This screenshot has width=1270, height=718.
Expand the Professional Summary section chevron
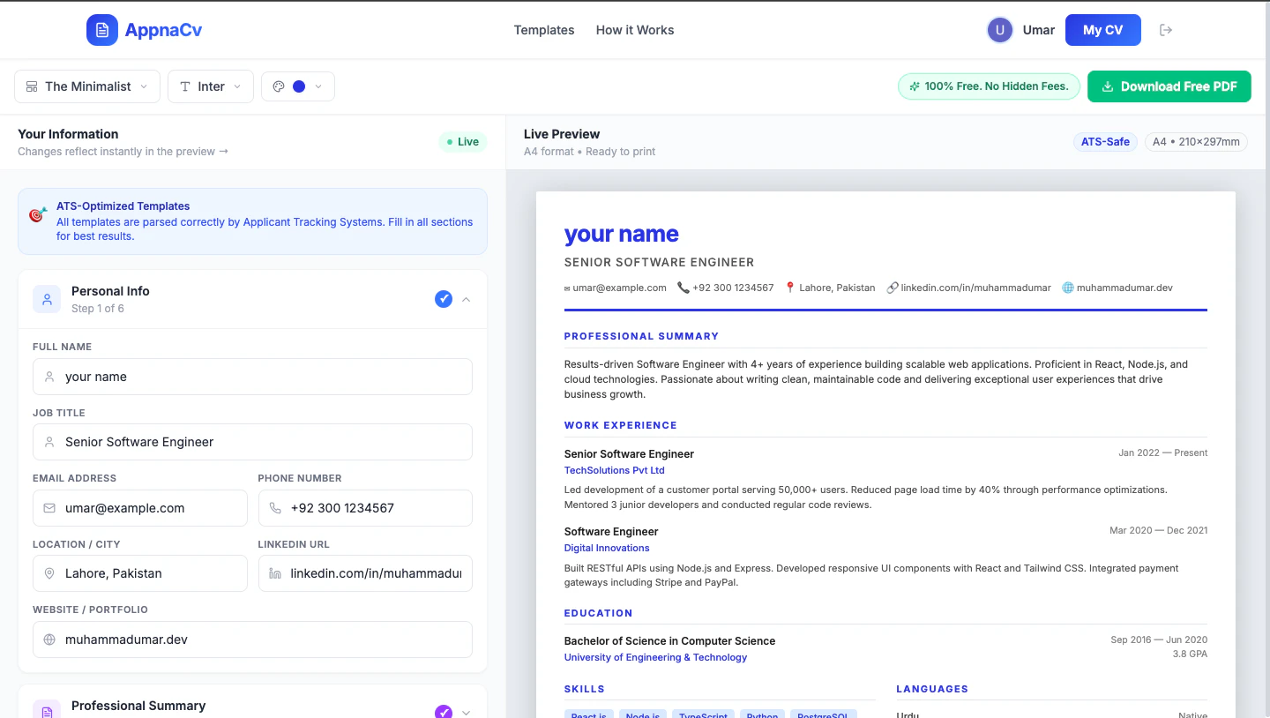pyautogui.click(x=467, y=712)
